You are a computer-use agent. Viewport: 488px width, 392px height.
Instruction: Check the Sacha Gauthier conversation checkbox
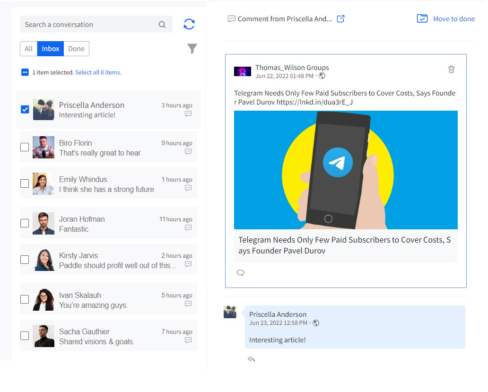[x=25, y=336]
